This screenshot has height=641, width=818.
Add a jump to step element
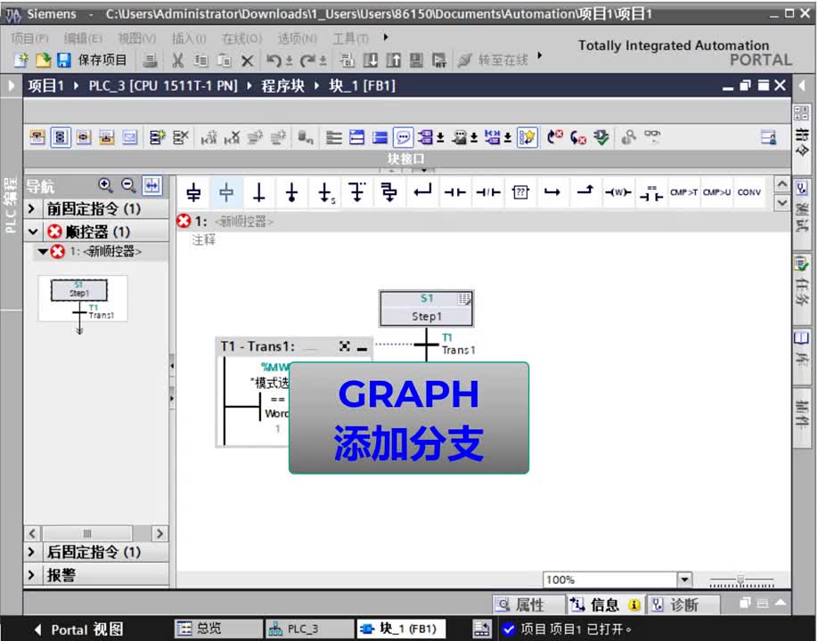click(x=325, y=193)
